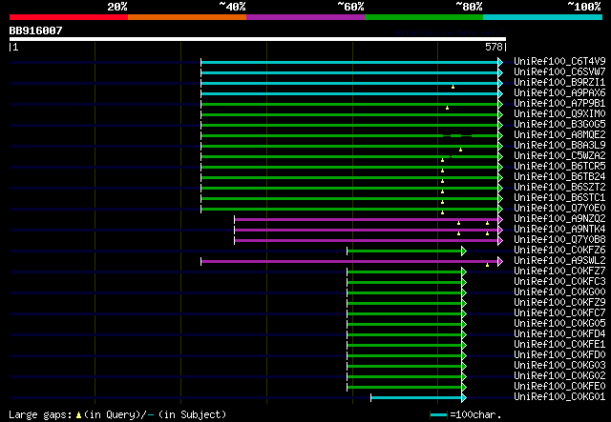Click the purple ~60% identity legend segment

pyautogui.click(x=305, y=17)
